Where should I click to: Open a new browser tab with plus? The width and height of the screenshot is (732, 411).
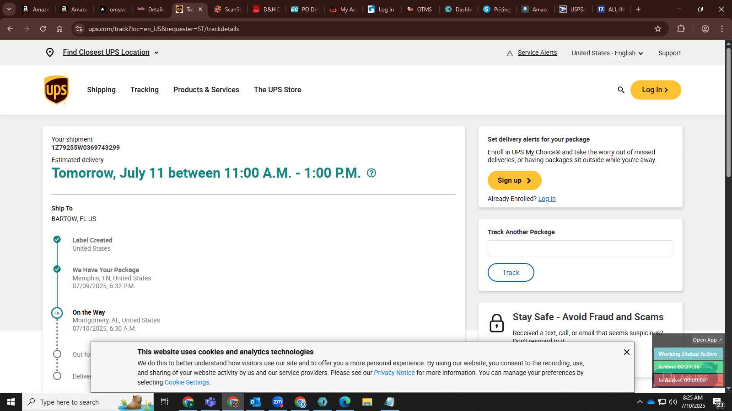(x=638, y=9)
